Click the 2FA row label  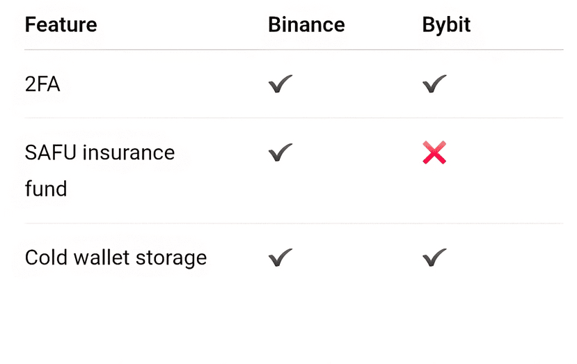pos(42,85)
